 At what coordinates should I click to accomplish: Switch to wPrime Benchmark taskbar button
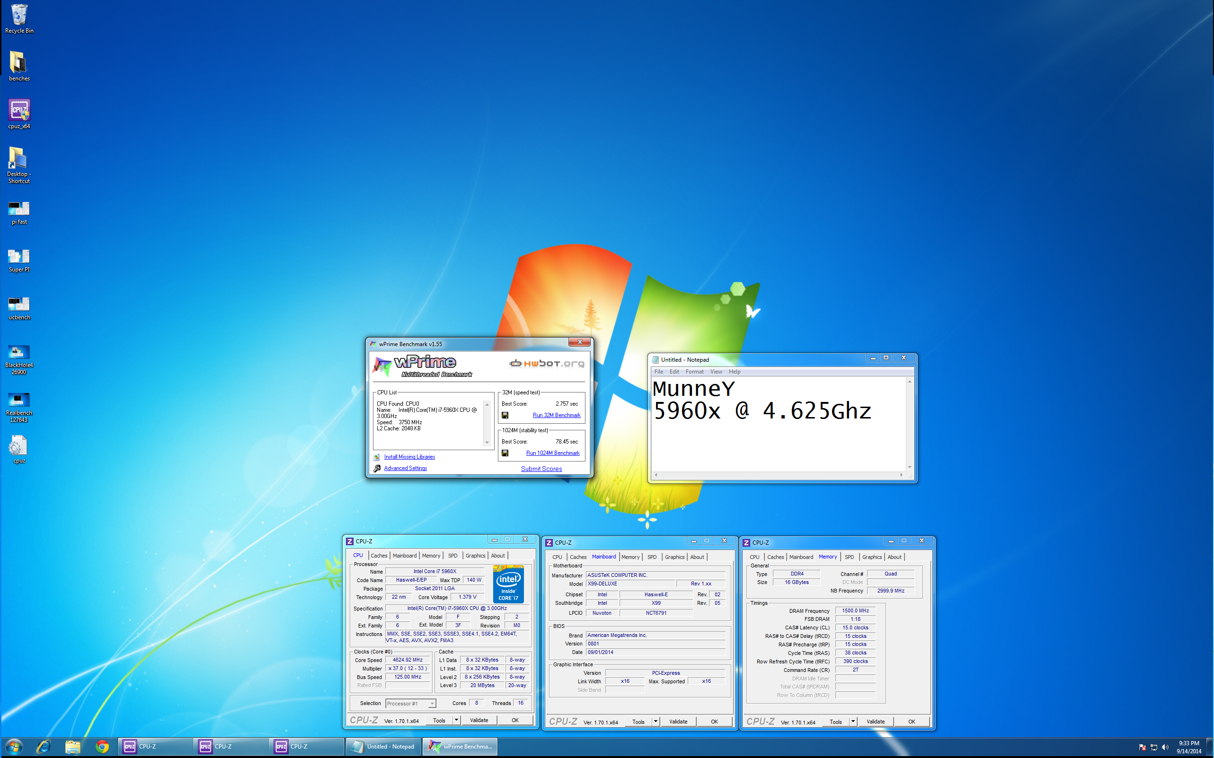pos(460,747)
